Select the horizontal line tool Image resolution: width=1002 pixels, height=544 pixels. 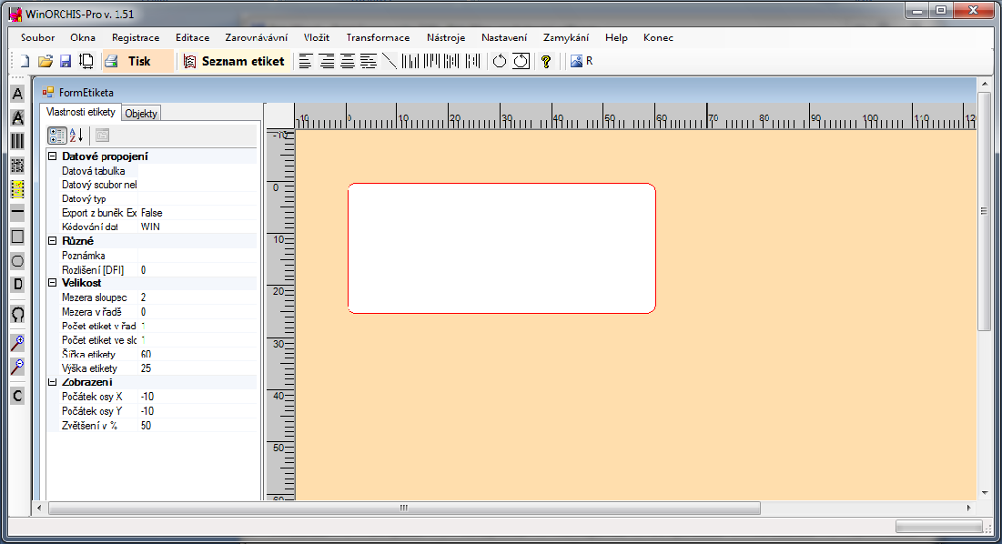pyautogui.click(x=18, y=213)
